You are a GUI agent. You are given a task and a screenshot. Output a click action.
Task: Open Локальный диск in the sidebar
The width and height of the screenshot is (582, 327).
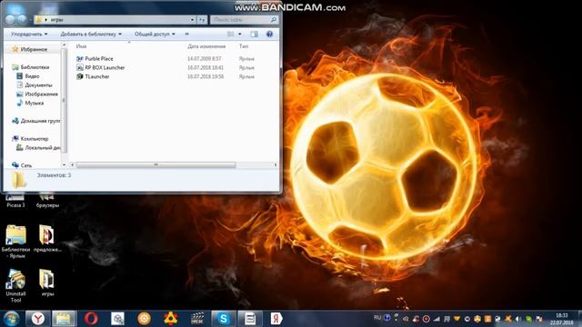pyautogui.click(x=38, y=147)
